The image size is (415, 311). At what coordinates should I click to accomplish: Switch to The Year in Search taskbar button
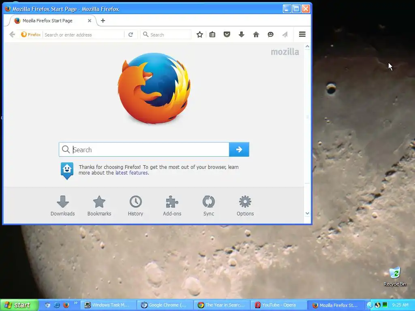(x=222, y=305)
